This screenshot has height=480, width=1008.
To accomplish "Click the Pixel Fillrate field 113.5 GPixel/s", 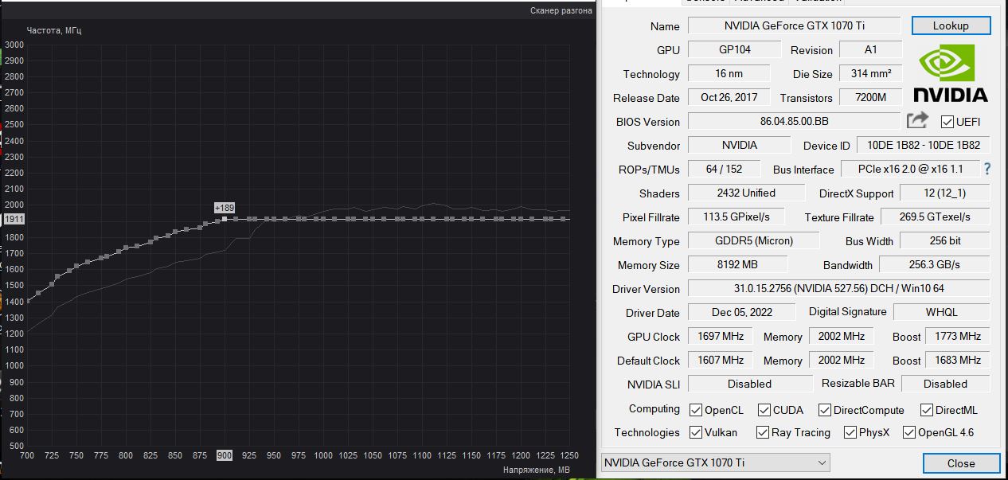I will (736, 217).
